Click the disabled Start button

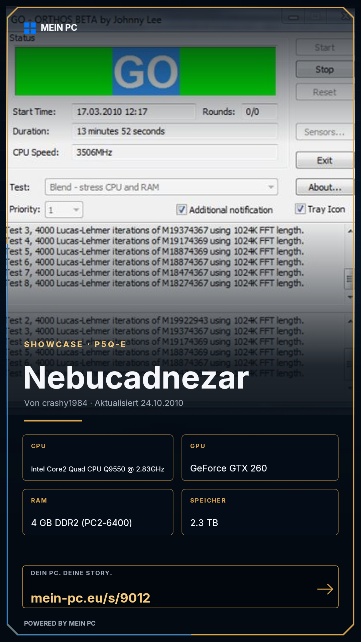325,47
